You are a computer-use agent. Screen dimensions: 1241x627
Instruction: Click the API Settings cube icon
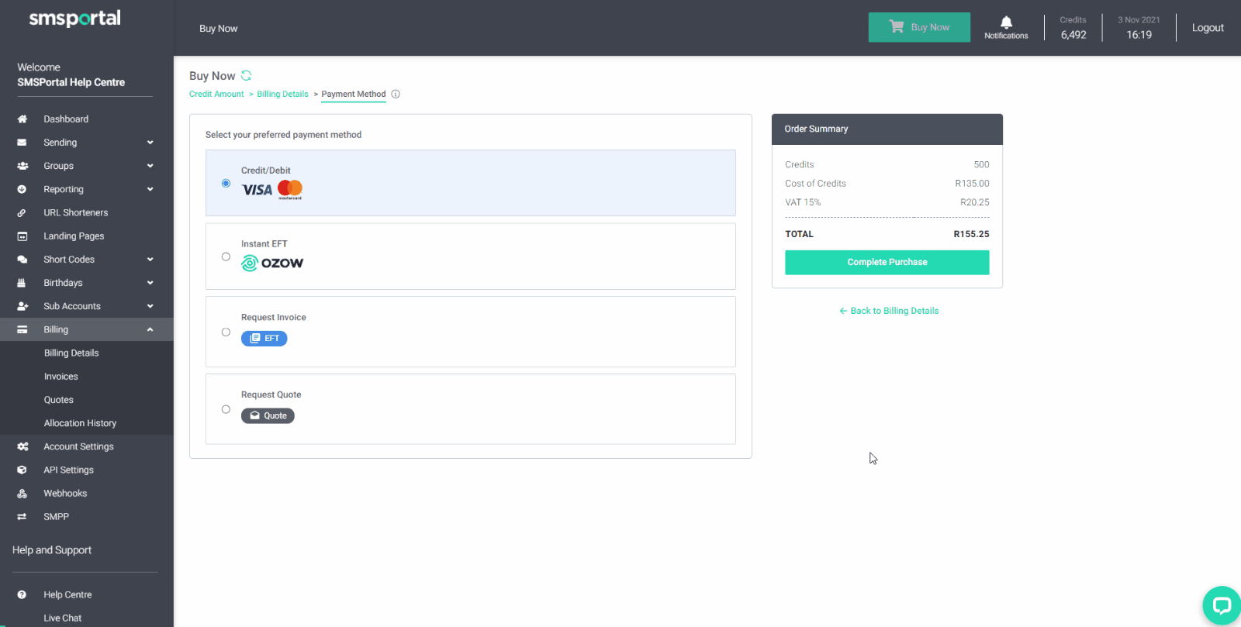coord(22,470)
